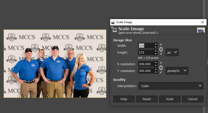This screenshot has width=208, height=113.
Task: Open the px size units dropdown
Action: [172, 52]
